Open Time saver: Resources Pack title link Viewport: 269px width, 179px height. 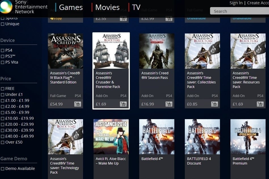click(x=246, y=80)
